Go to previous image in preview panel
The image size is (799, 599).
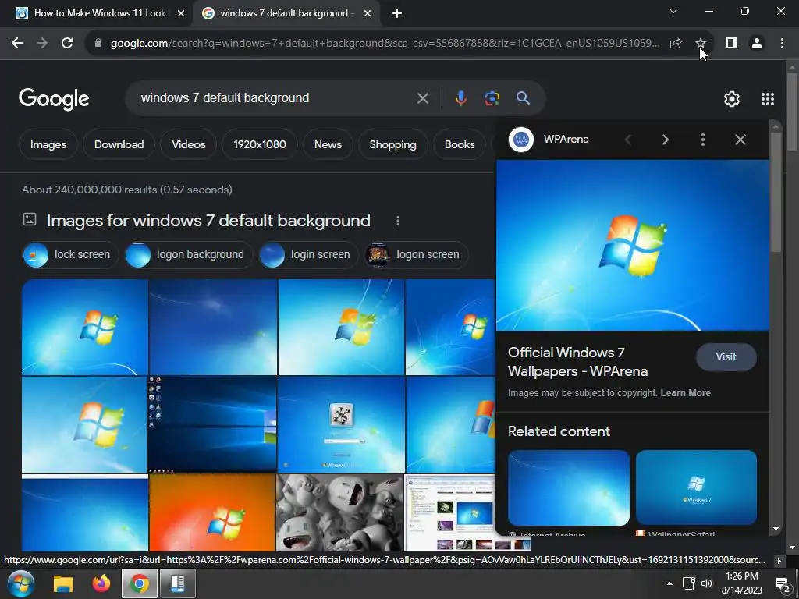click(x=628, y=140)
